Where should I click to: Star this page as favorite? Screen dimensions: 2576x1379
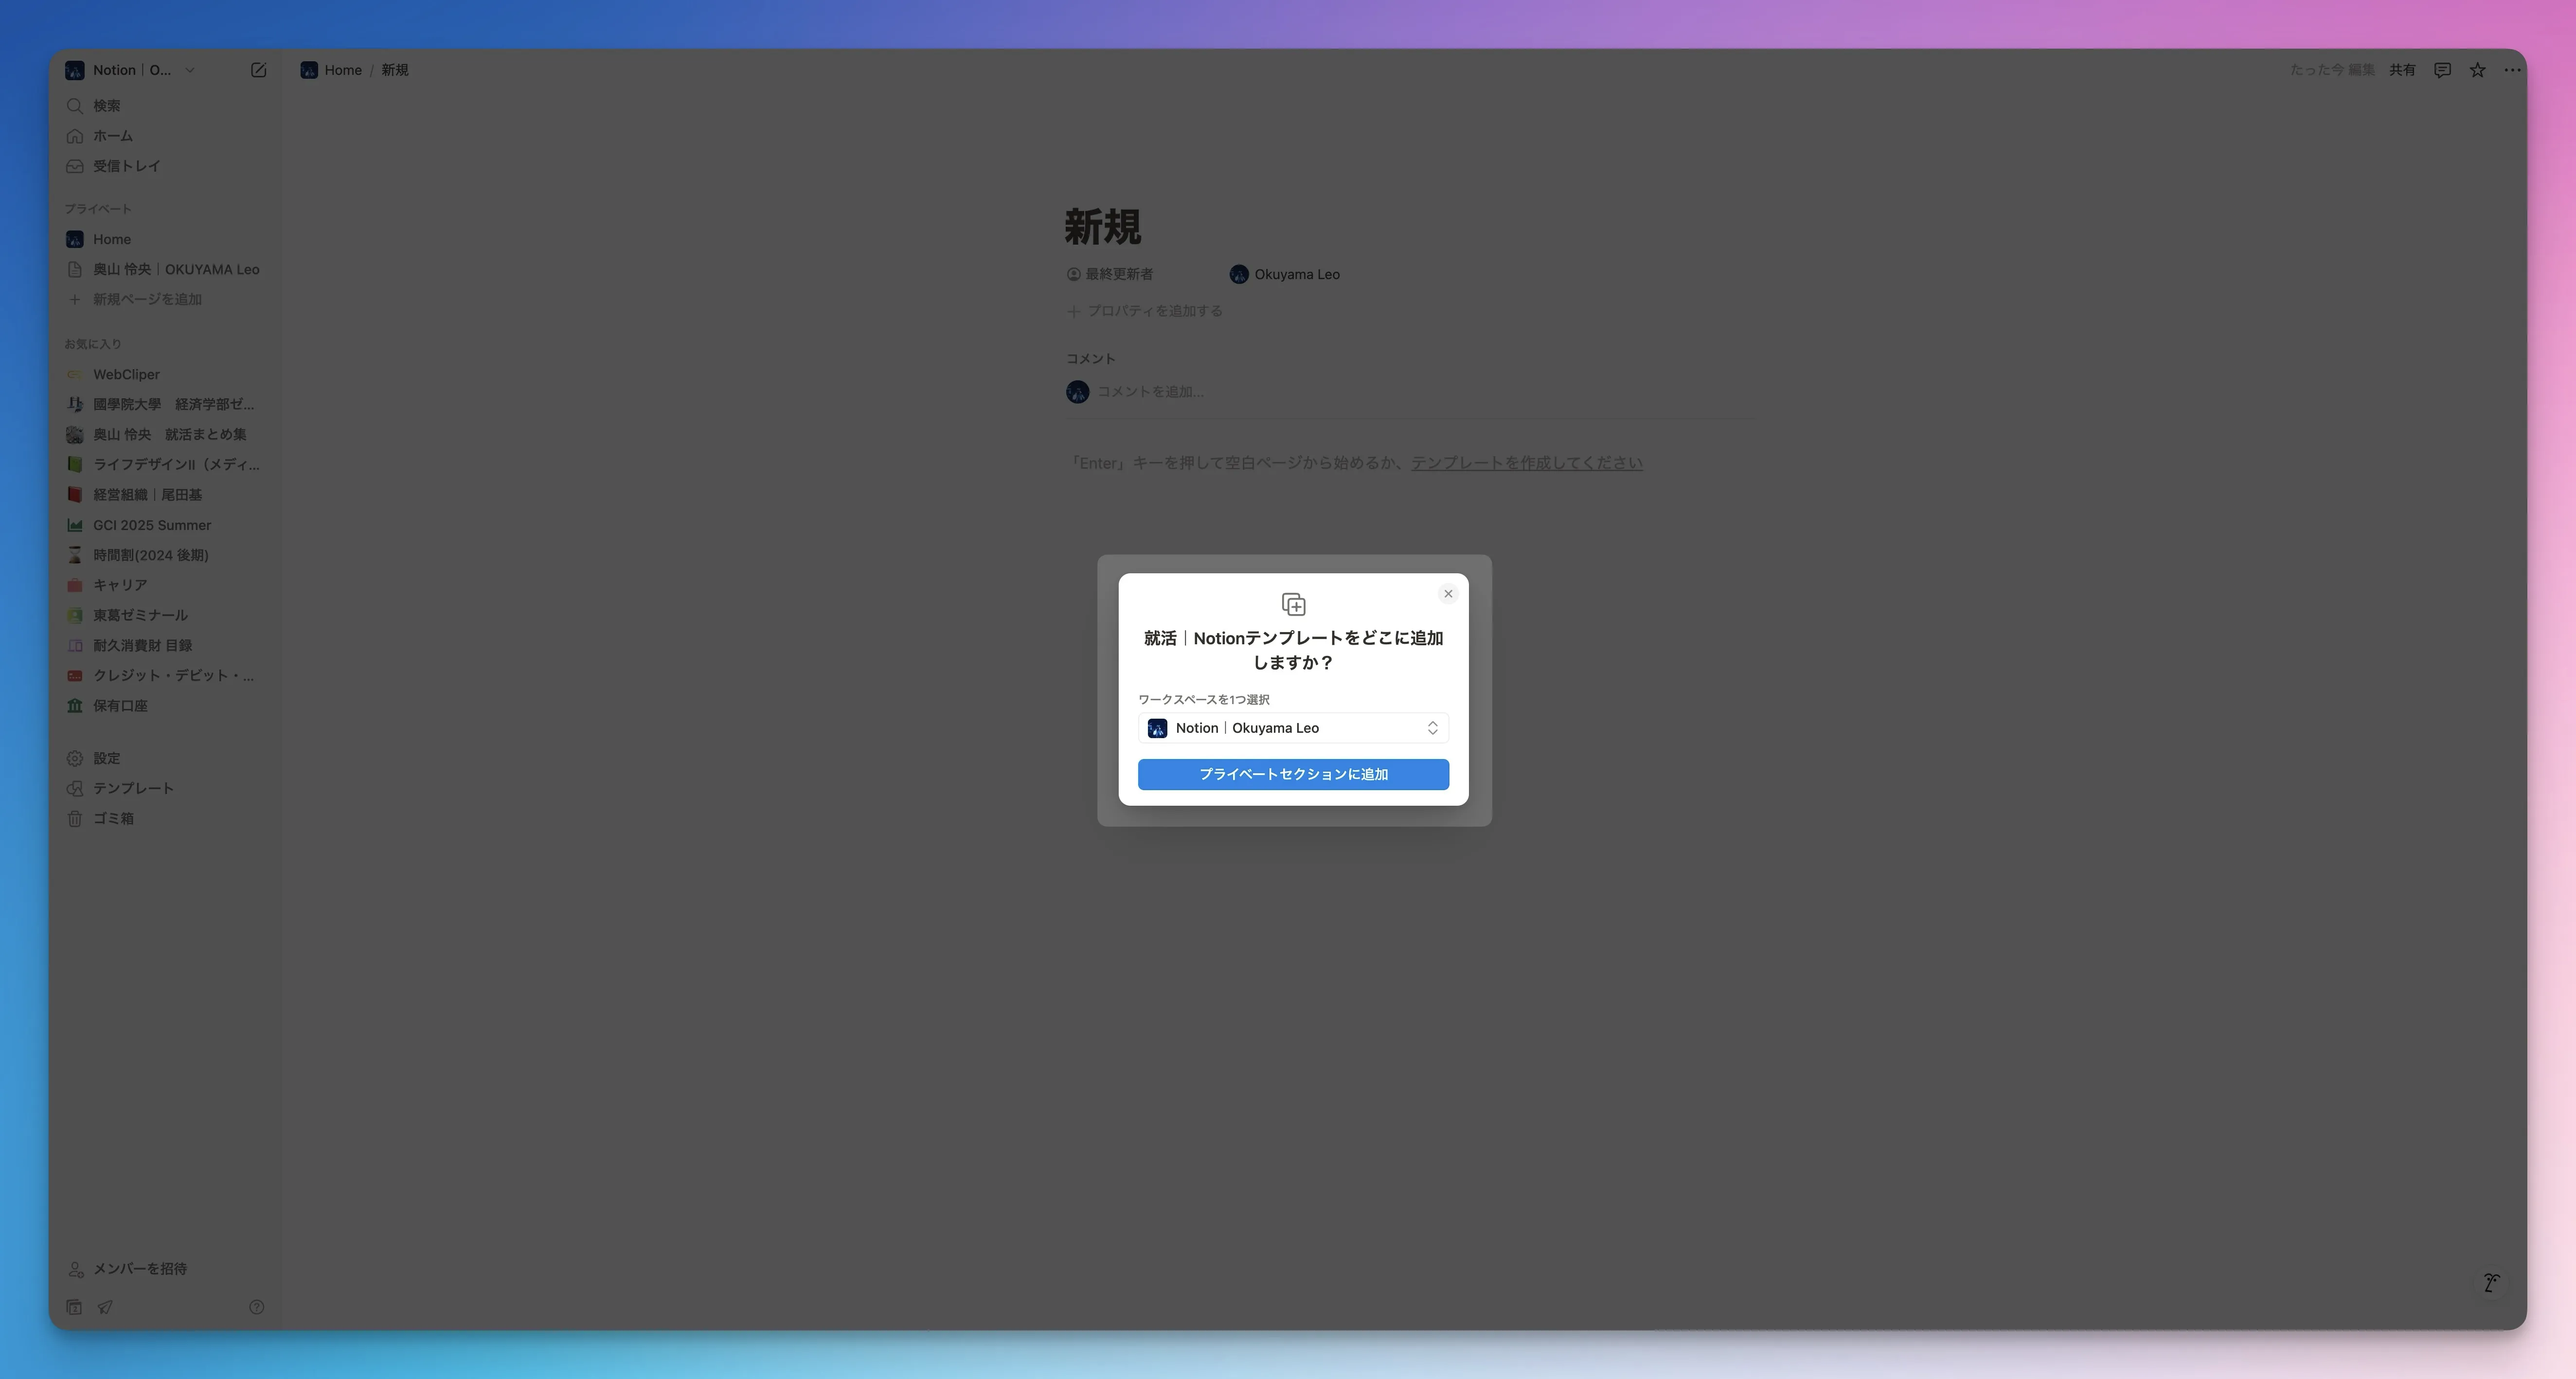(x=2477, y=70)
